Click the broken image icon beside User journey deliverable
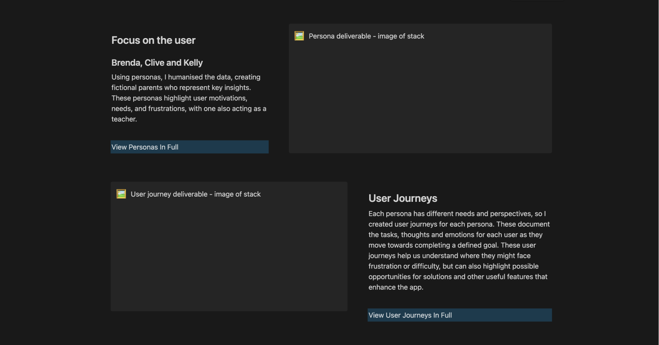This screenshot has height=345, width=659. click(121, 194)
